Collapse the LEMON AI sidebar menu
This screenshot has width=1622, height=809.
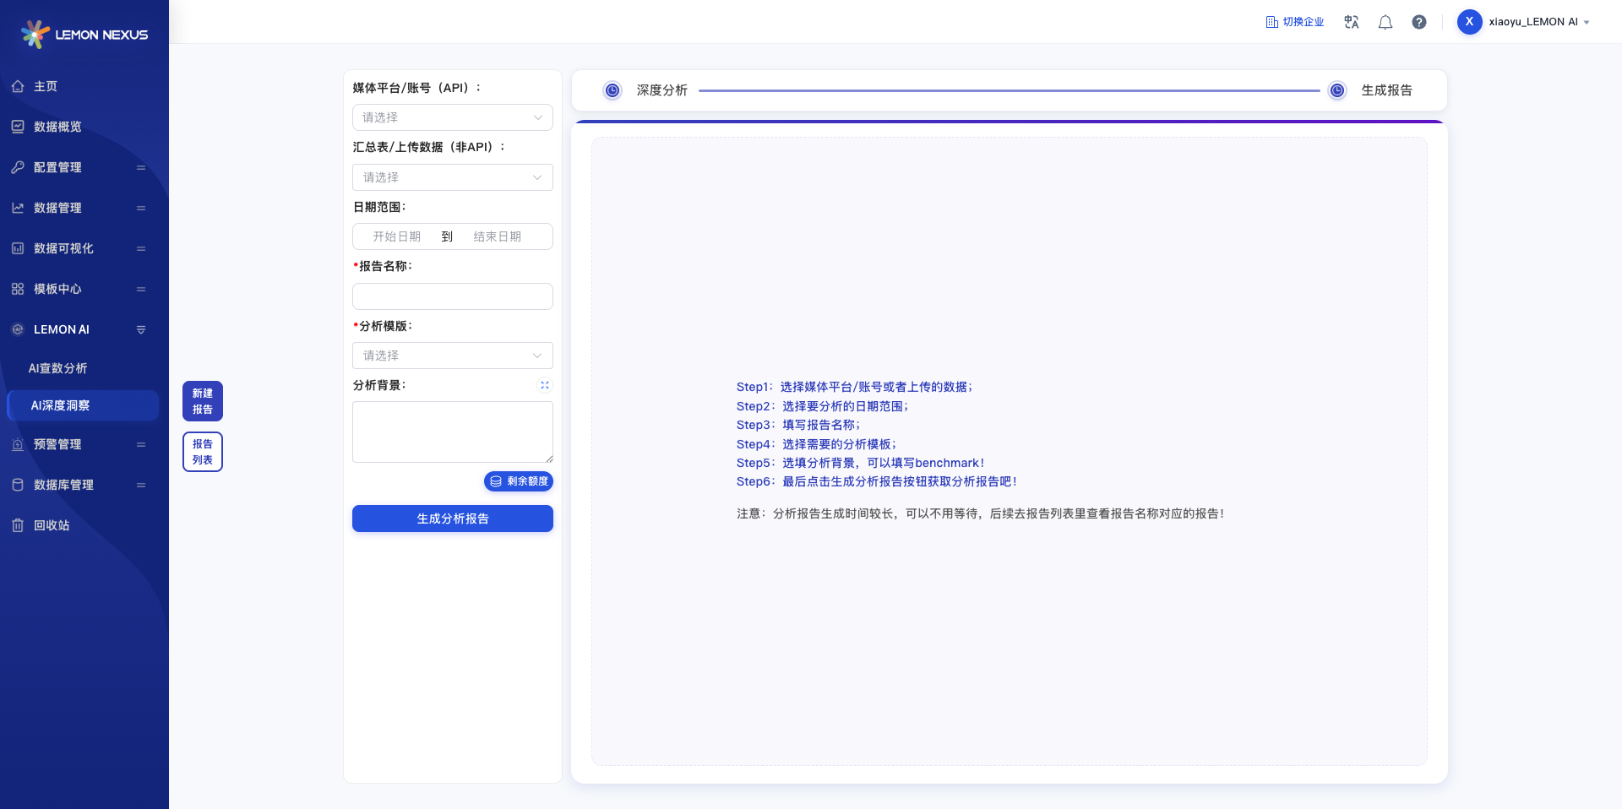[84, 329]
